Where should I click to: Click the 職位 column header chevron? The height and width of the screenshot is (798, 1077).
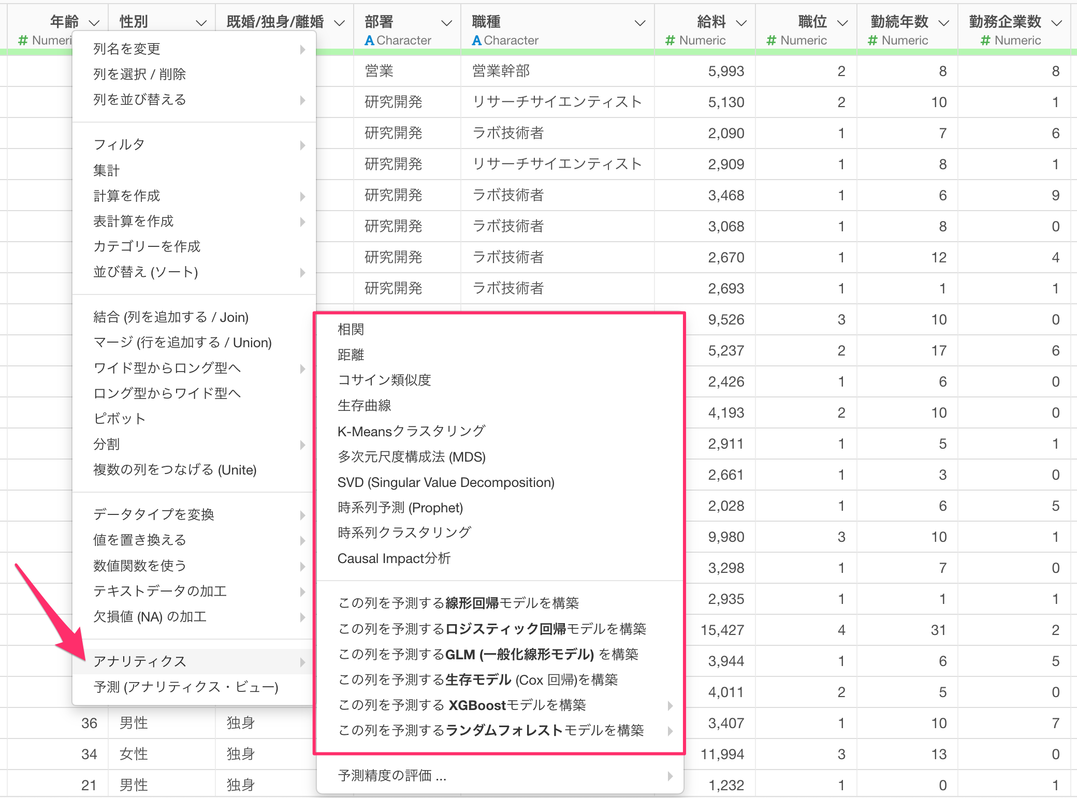coord(842,23)
